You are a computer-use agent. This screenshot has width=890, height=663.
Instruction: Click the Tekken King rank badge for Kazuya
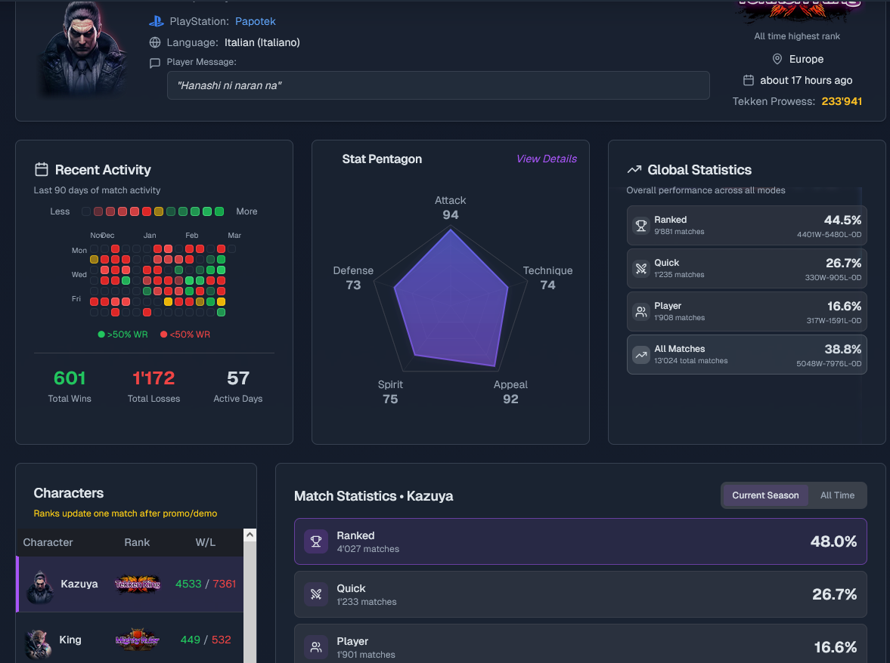pyautogui.click(x=137, y=584)
